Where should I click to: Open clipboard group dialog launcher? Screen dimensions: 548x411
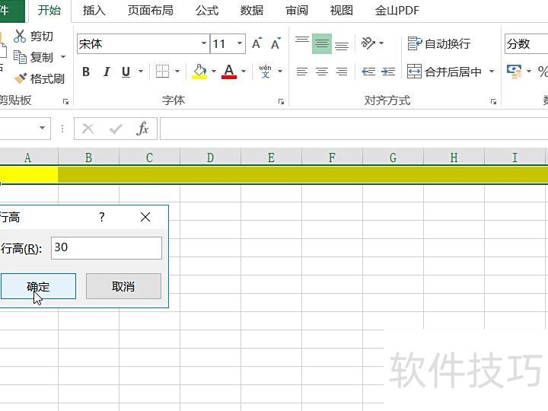65,102
